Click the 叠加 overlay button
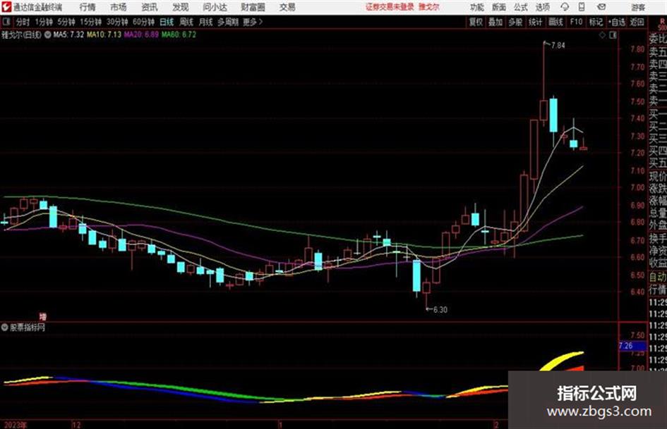667x429 pixels. point(495,22)
